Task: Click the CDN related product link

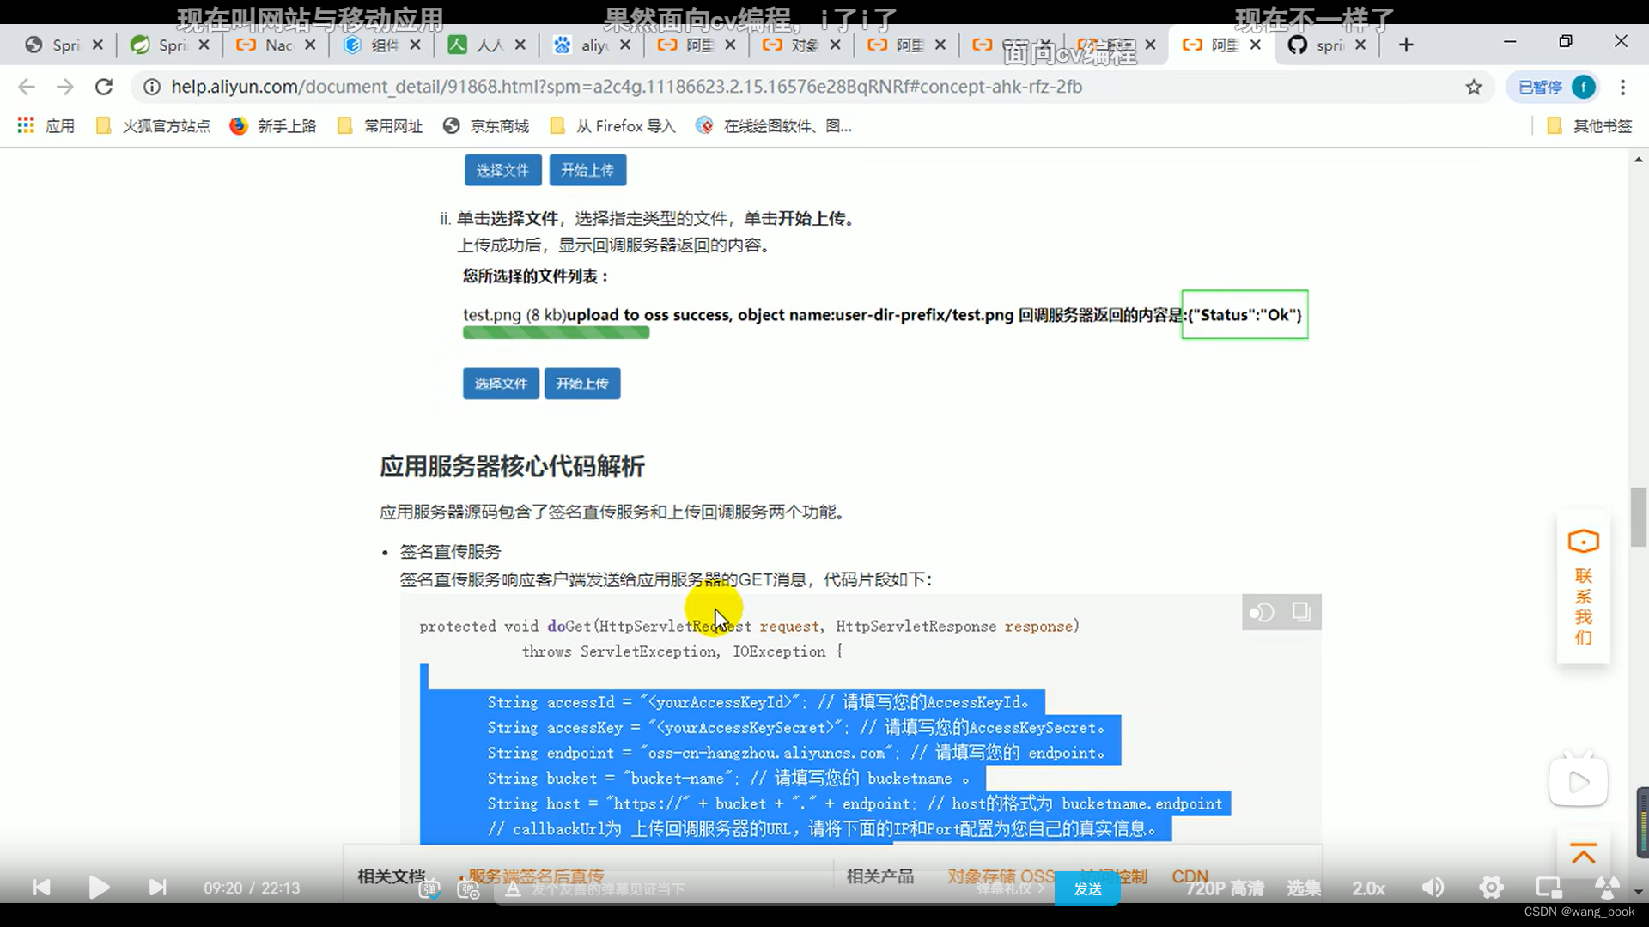Action: tap(1190, 876)
